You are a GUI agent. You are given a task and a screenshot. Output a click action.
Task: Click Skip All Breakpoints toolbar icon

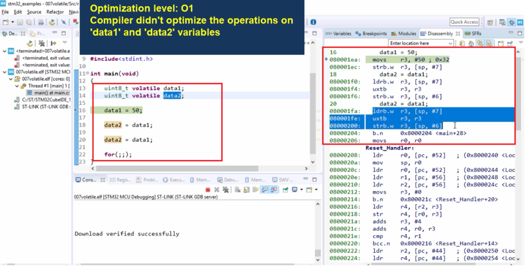64,22
